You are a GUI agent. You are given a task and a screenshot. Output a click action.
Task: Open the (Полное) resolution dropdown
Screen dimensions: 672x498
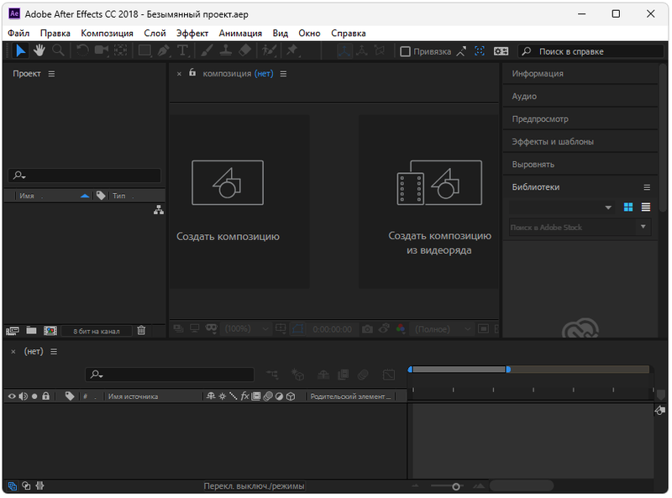(x=442, y=329)
